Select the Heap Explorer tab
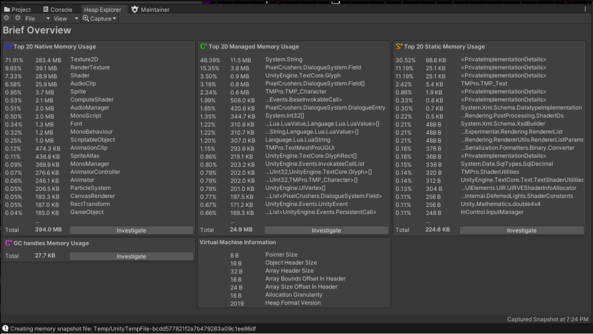This screenshot has height=334, width=593. click(x=102, y=10)
